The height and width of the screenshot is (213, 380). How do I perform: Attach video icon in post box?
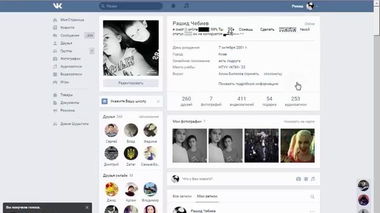click(x=306, y=179)
